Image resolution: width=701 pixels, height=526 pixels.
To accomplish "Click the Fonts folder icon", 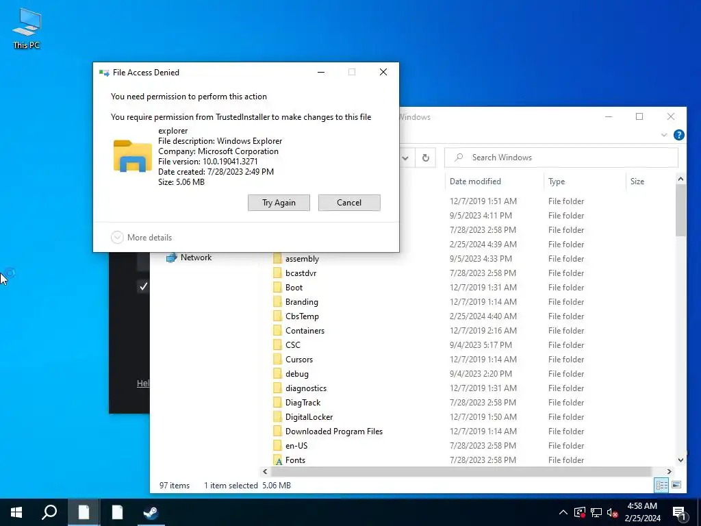I will 278,460.
